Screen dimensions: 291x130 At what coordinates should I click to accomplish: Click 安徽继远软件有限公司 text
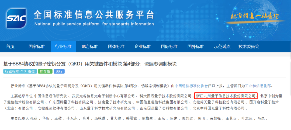click(56, 108)
